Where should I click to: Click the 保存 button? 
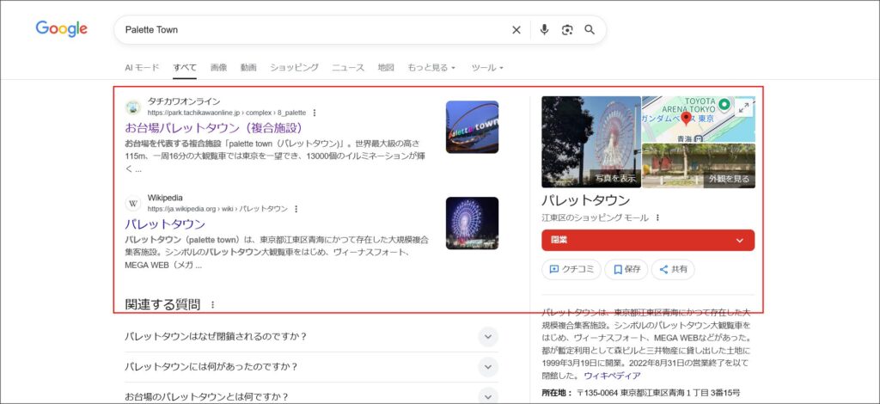point(626,269)
